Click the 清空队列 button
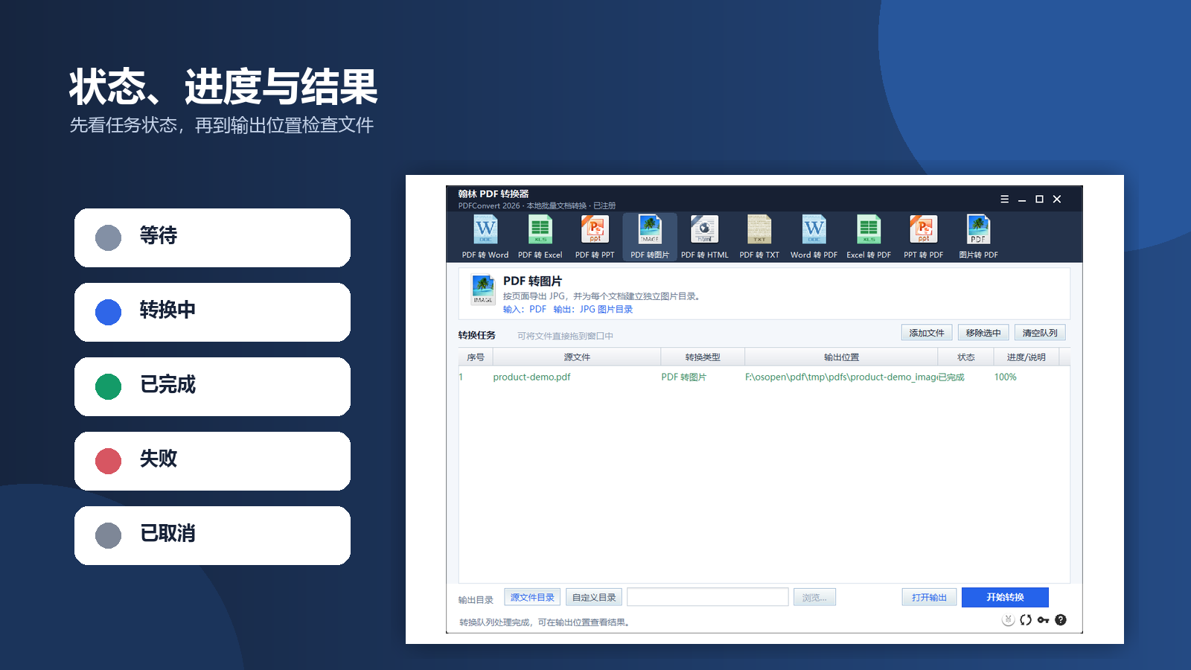This screenshot has width=1191, height=670. coord(1040,333)
